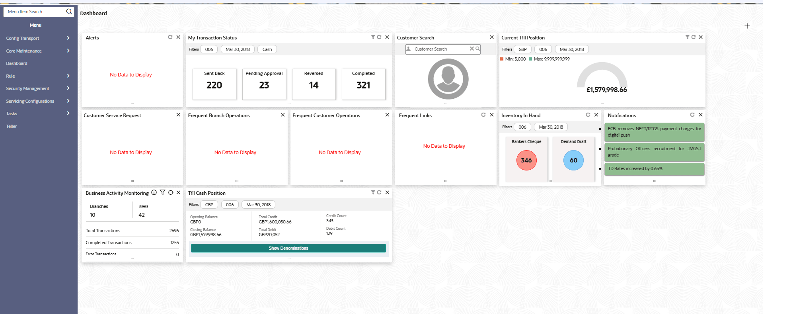Open the Business Activity Monitoring filter funnel
Viewport: 791px width, 317px height.
click(162, 192)
